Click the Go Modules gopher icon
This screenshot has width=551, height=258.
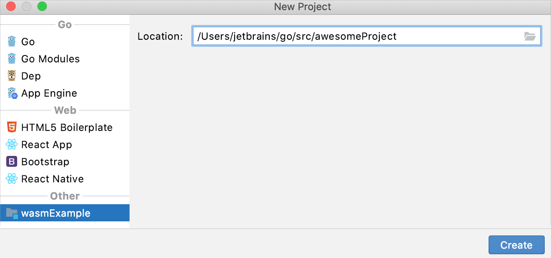pyautogui.click(x=12, y=58)
